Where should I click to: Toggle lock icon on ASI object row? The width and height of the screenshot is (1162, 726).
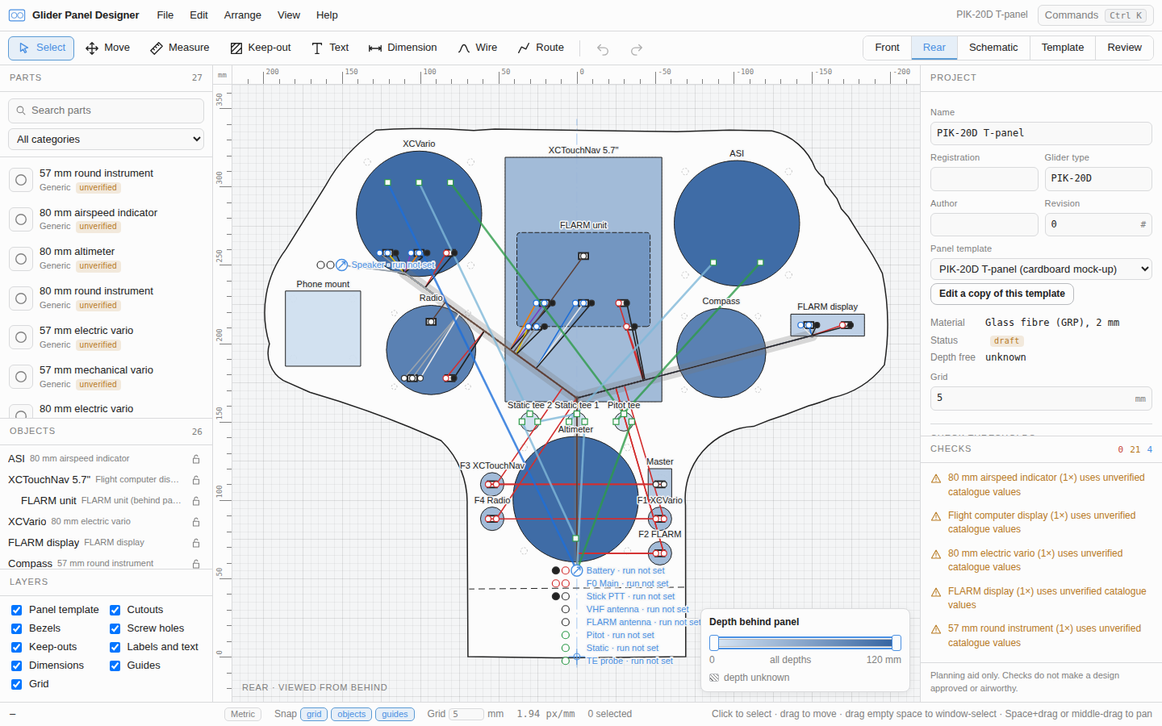pos(196,459)
